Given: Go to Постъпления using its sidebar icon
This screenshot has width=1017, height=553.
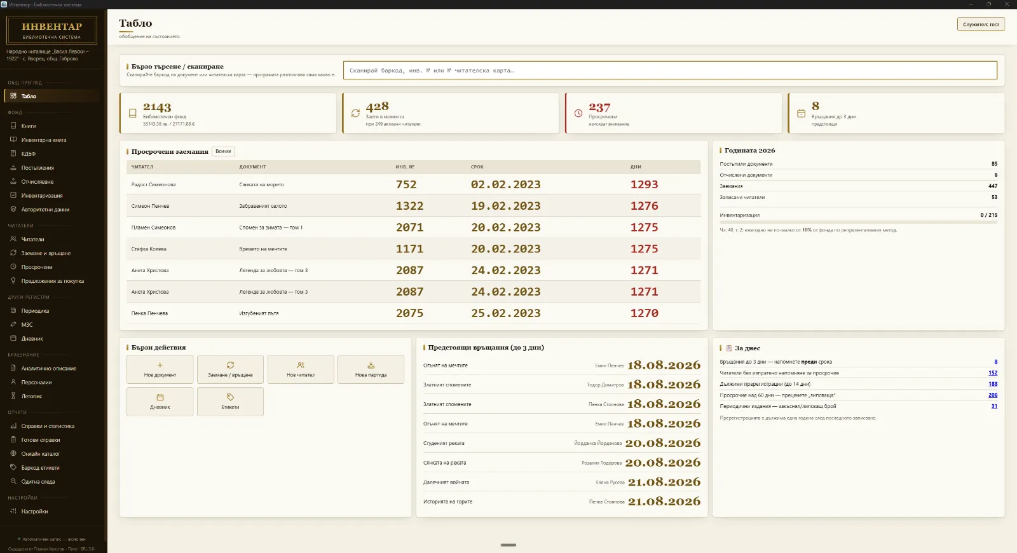Looking at the screenshot, I should pos(13,168).
